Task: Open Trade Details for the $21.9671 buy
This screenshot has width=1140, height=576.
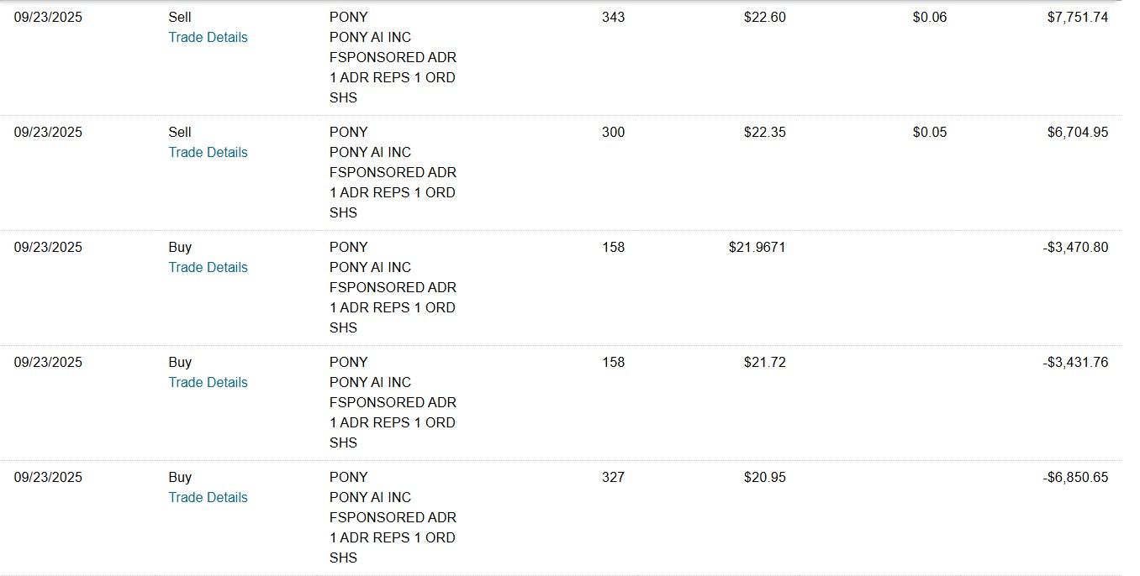Action: pos(208,267)
